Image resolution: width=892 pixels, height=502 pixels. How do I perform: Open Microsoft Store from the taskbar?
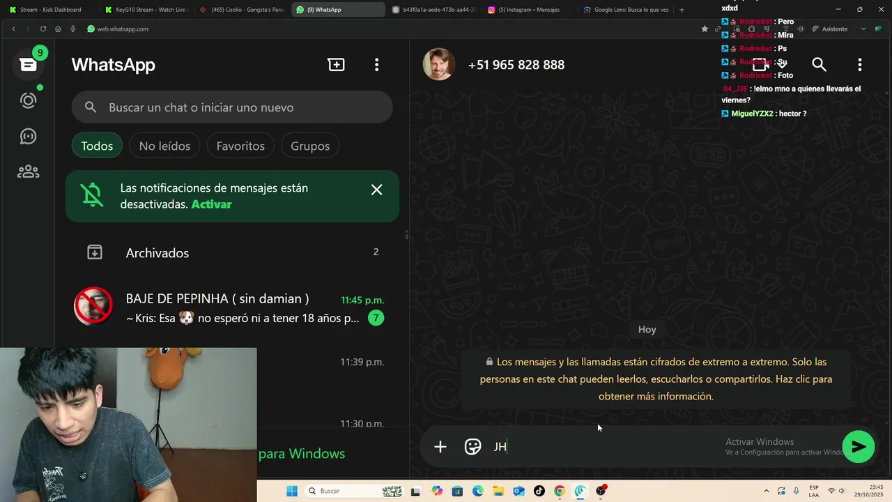pyautogui.click(x=457, y=491)
